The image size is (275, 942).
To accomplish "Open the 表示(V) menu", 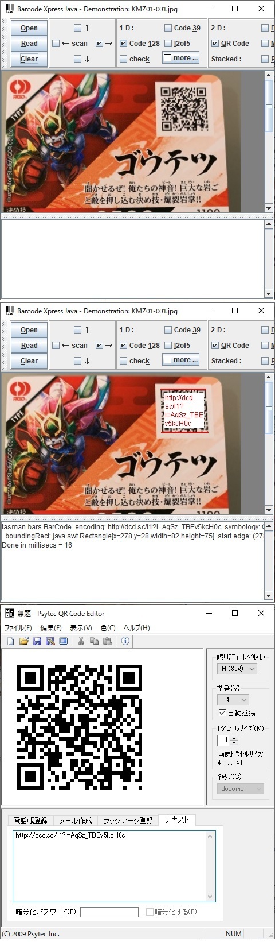I will 81,627.
